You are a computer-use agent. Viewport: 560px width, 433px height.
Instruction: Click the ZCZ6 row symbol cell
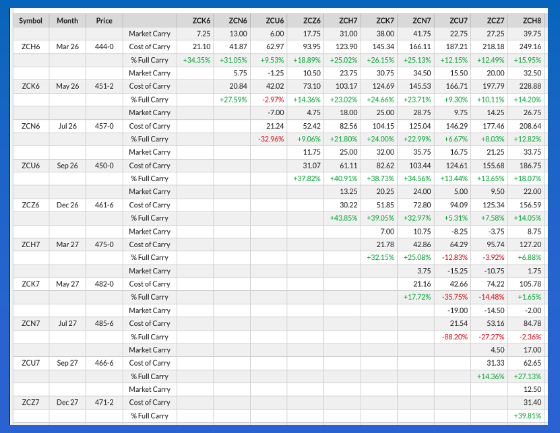click(x=31, y=205)
